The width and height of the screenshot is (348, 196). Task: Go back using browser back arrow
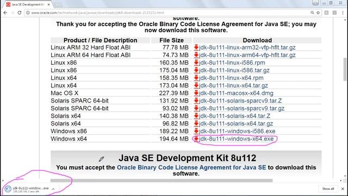[5, 13]
